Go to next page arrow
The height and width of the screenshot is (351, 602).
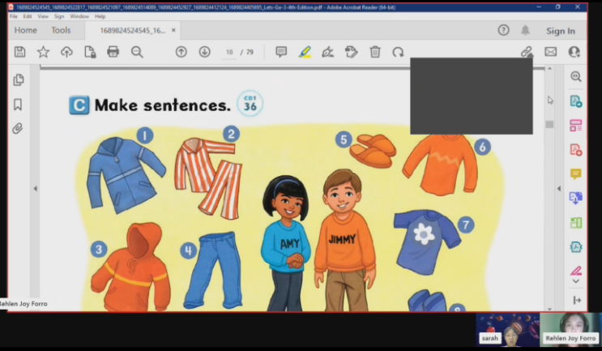coord(205,52)
